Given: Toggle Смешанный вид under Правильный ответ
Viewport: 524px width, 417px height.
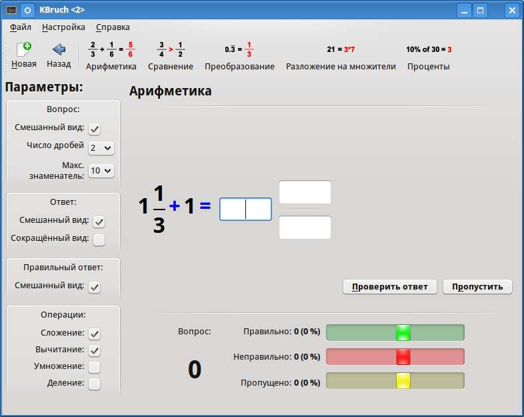Looking at the screenshot, I should pos(94,287).
